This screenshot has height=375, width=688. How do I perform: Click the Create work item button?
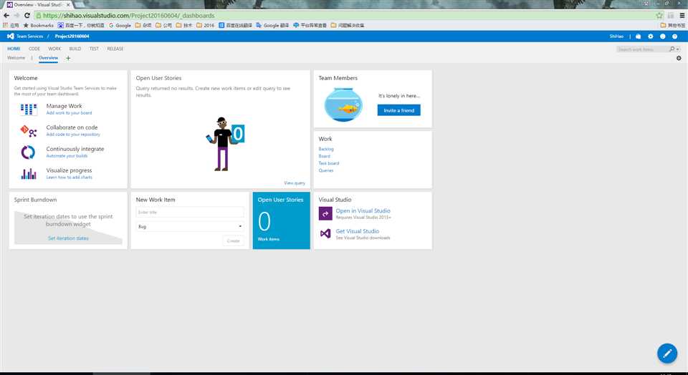tap(233, 240)
